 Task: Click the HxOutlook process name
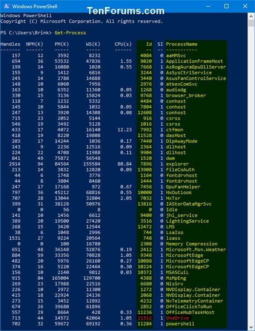pos(179,192)
